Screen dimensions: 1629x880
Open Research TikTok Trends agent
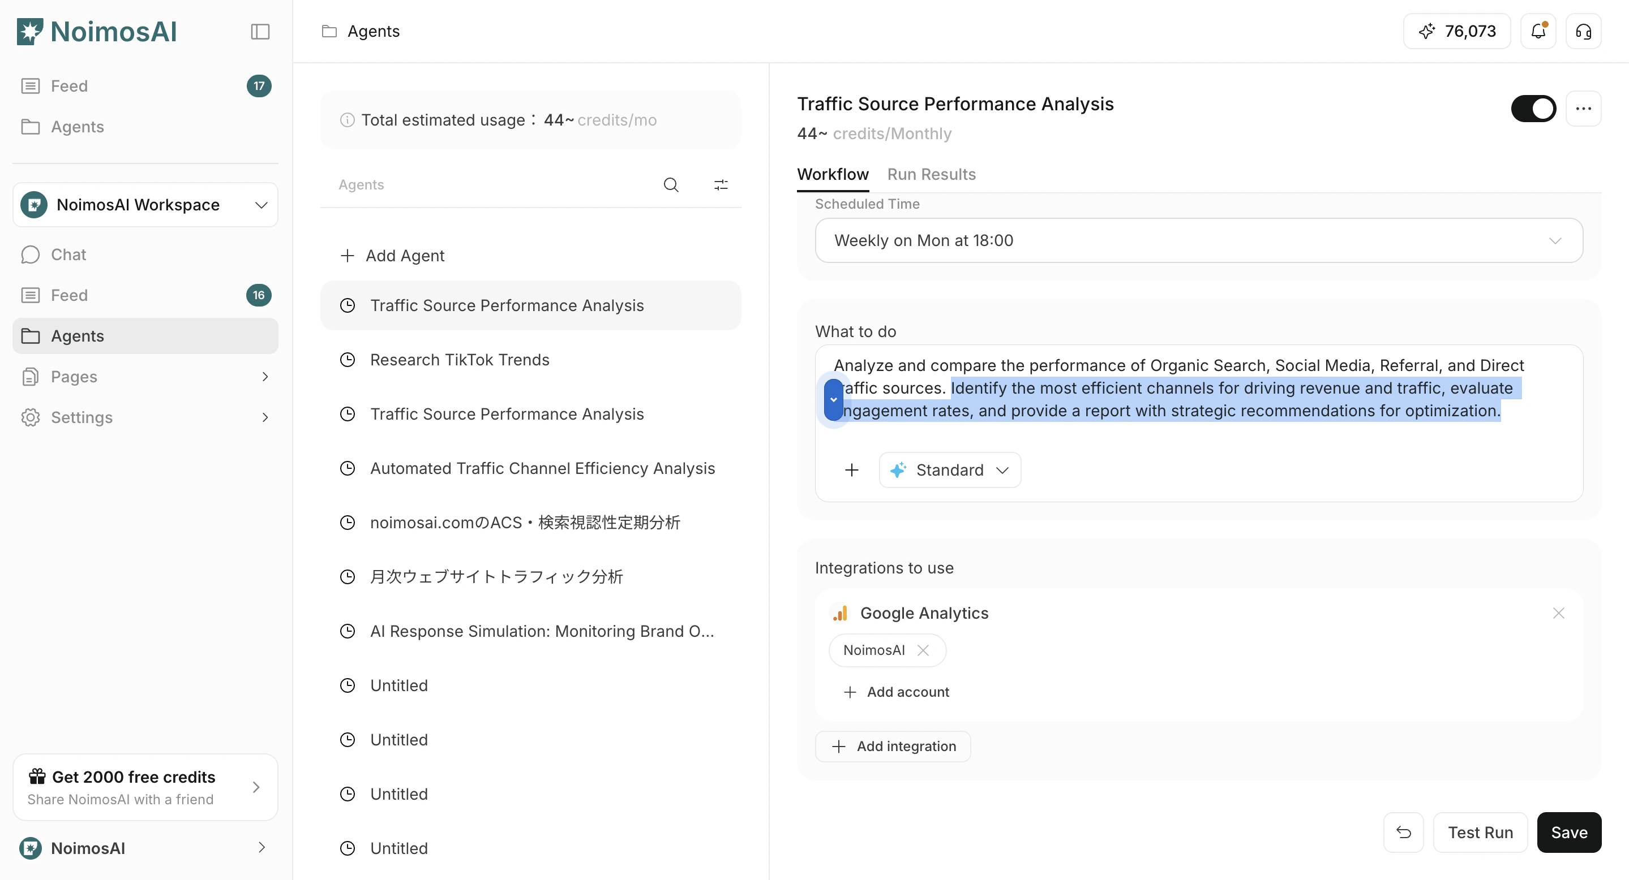click(530, 360)
